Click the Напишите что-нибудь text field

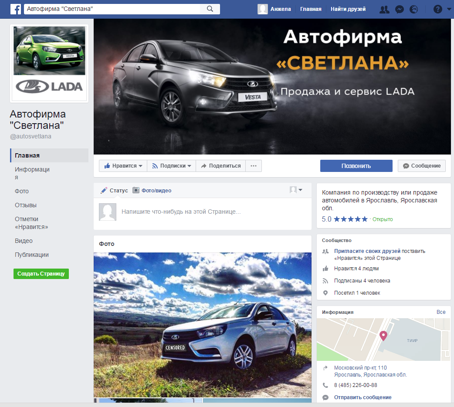click(x=181, y=212)
